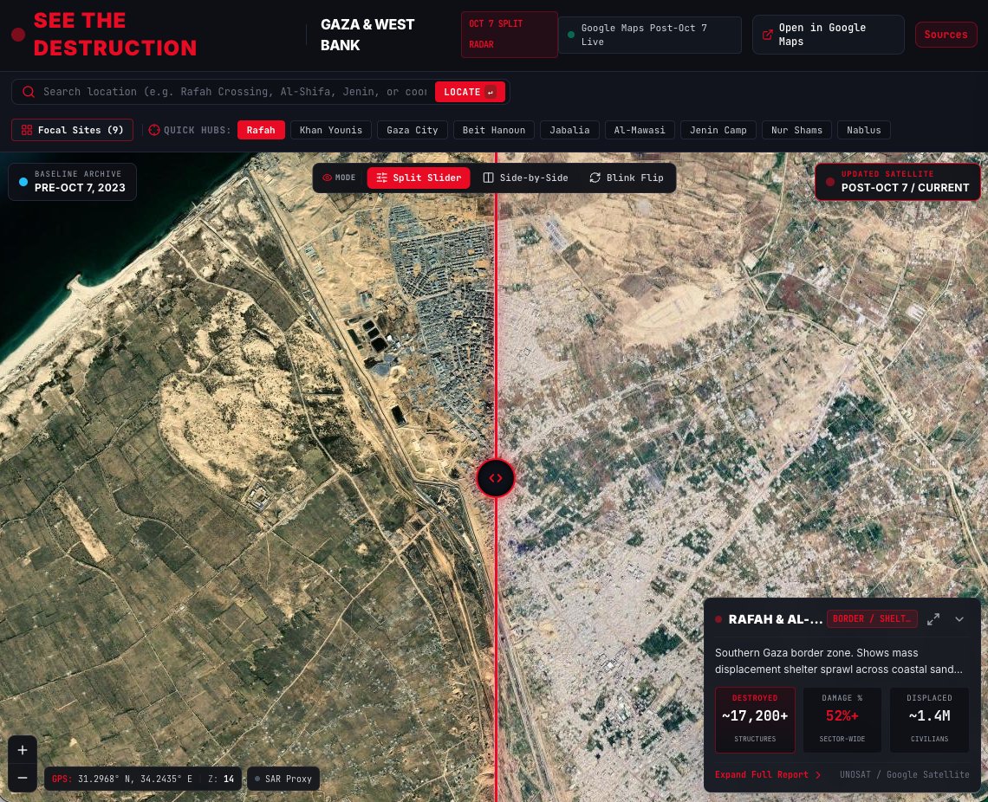Screen dimensions: 988x802
Task: Jump to Khan Younis hub
Action: point(331,130)
